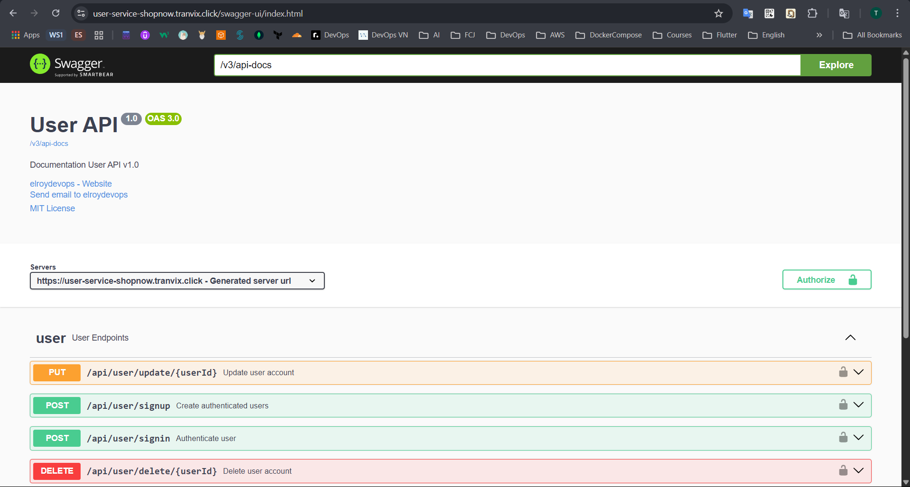The image size is (910, 487).
Task: Click the AWS orange cube bookmark
Action: pos(221,35)
